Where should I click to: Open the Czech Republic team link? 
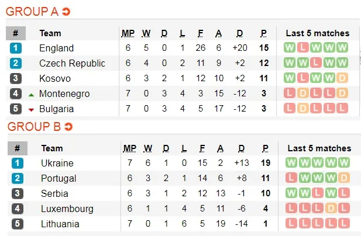(72, 63)
